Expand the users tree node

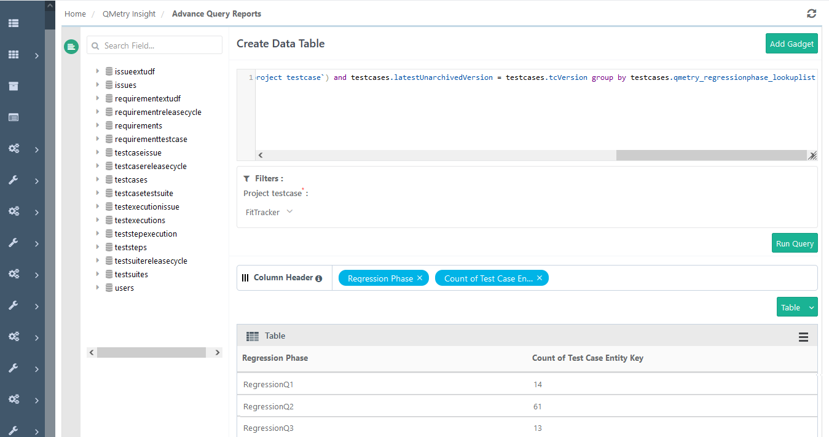98,288
